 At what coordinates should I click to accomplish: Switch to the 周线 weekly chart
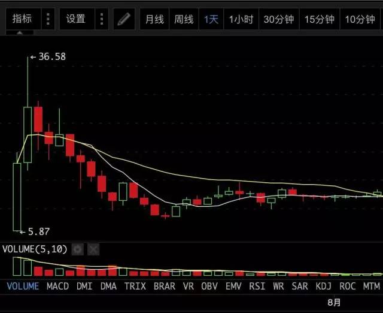(x=184, y=19)
